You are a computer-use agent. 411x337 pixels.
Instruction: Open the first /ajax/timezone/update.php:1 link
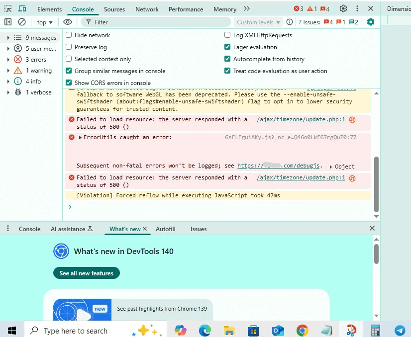(301, 119)
